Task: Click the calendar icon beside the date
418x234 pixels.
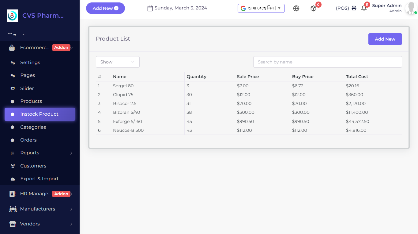Action: tap(150, 8)
